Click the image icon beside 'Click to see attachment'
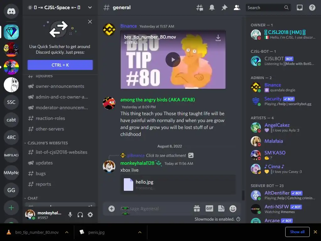 (191, 155)
